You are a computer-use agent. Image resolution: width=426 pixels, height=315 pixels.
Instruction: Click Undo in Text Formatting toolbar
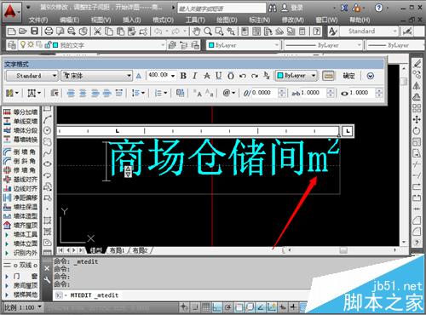pos(243,76)
